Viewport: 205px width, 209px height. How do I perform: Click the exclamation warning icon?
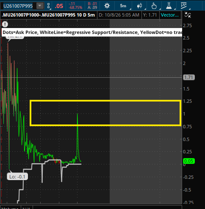(5, 24)
